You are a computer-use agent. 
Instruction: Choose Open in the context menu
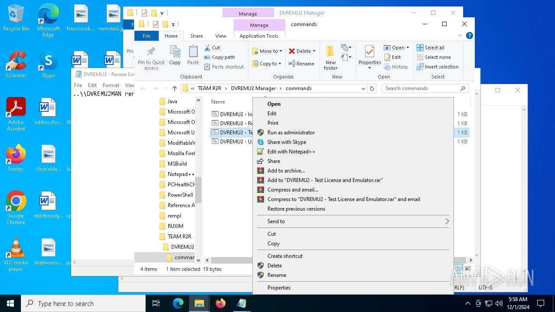click(353, 104)
